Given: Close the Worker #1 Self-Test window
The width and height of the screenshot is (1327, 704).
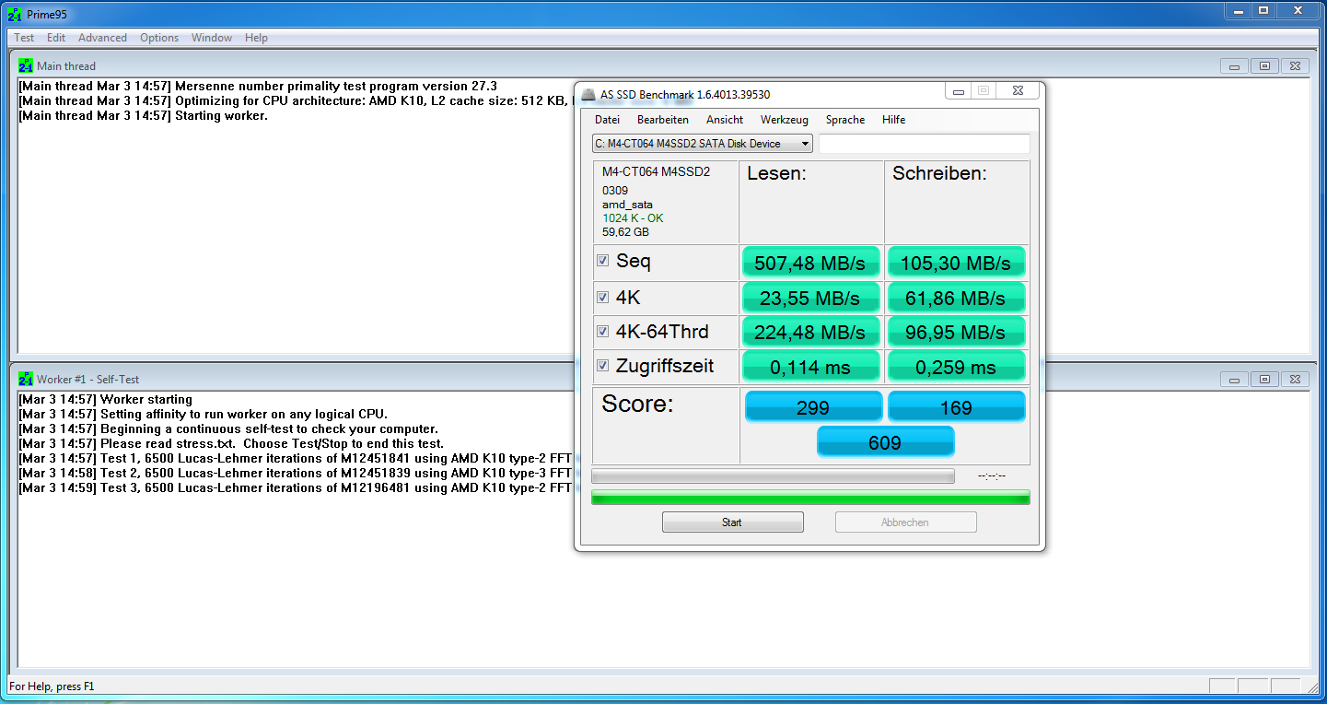Looking at the screenshot, I should (x=1295, y=380).
